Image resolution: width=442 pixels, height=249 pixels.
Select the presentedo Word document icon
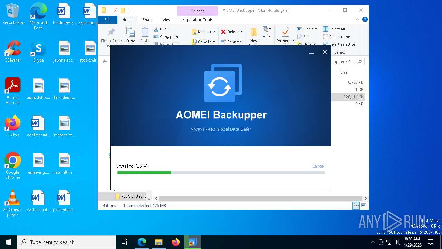64,201
